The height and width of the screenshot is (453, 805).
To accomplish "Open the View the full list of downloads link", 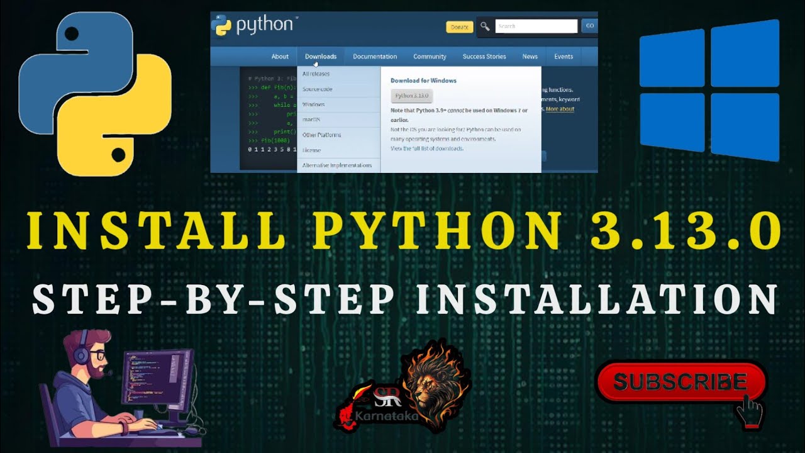I will click(427, 148).
